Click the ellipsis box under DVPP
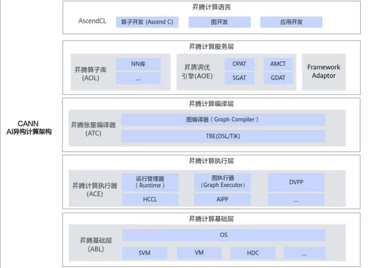This screenshot has height=268, width=368. (296, 199)
